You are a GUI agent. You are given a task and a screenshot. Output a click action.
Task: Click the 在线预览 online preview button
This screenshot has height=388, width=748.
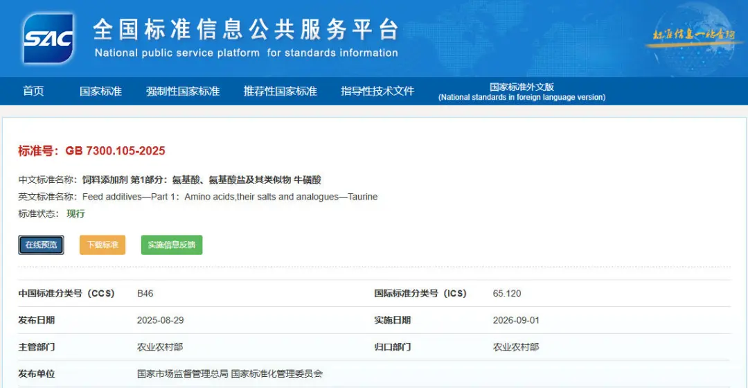click(41, 245)
